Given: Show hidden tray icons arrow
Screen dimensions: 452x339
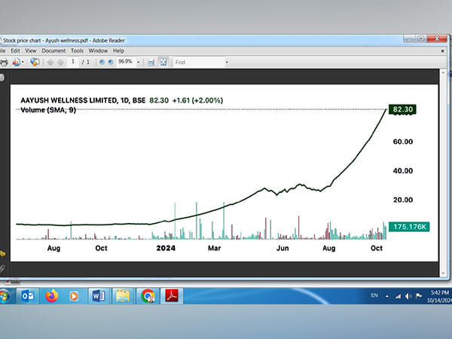Looking at the screenshot, I should click(387, 296).
